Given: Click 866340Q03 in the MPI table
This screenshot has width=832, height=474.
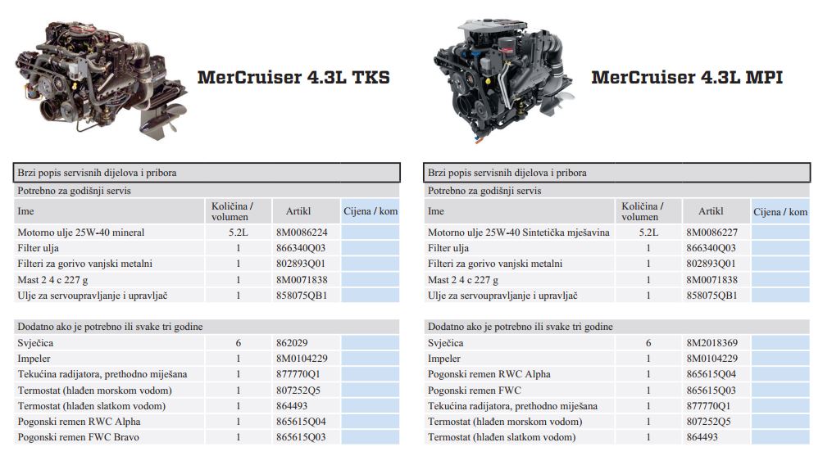Looking at the screenshot, I should [711, 248].
